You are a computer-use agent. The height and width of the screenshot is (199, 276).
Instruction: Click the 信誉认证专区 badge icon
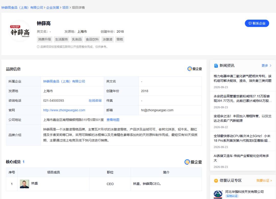pyautogui.click(x=216, y=181)
